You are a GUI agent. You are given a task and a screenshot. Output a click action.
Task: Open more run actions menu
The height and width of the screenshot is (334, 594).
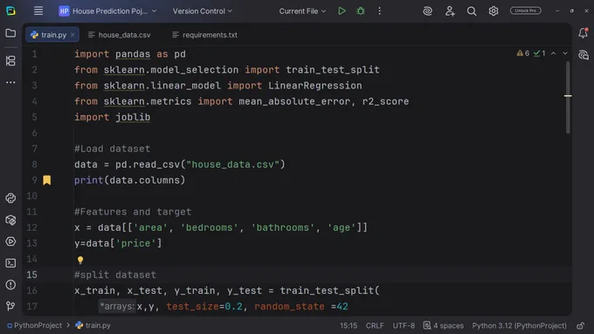pyautogui.click(x=379, y=11)
